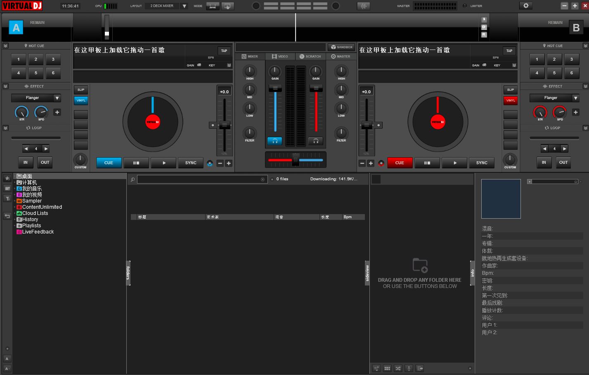Enable the SANDBOX mode
This screenshot has height=375, width=589.
click(x=341, y=47)
